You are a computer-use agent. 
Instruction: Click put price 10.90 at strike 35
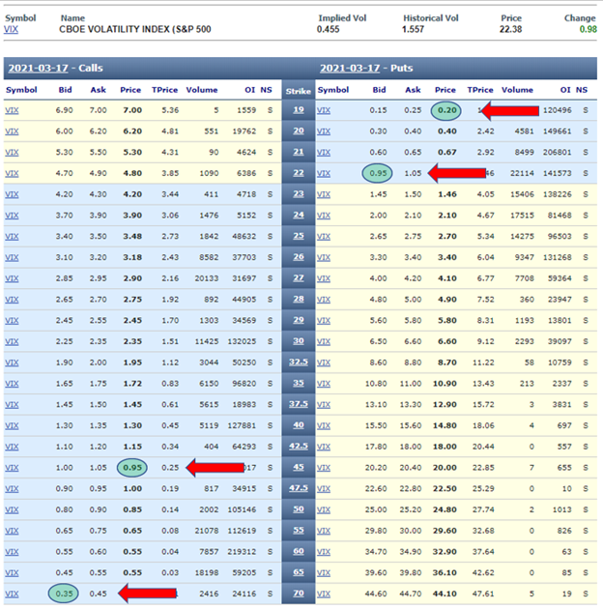445,384
